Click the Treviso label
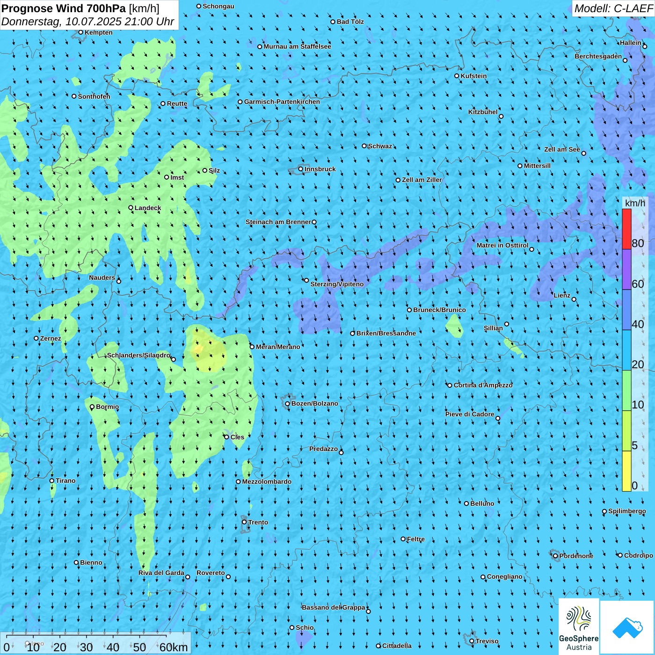The image size is (655, 655). tap(487, 641)
